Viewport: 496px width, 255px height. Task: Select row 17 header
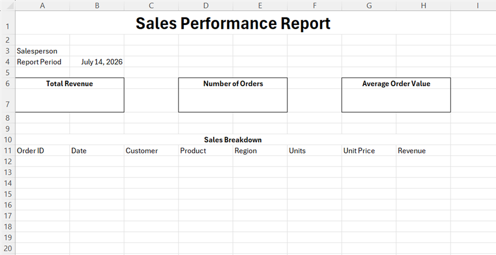(7, 216)
